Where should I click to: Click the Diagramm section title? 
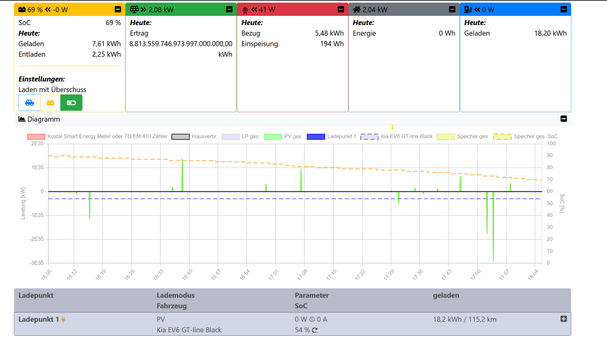click(x=43, y=119)
